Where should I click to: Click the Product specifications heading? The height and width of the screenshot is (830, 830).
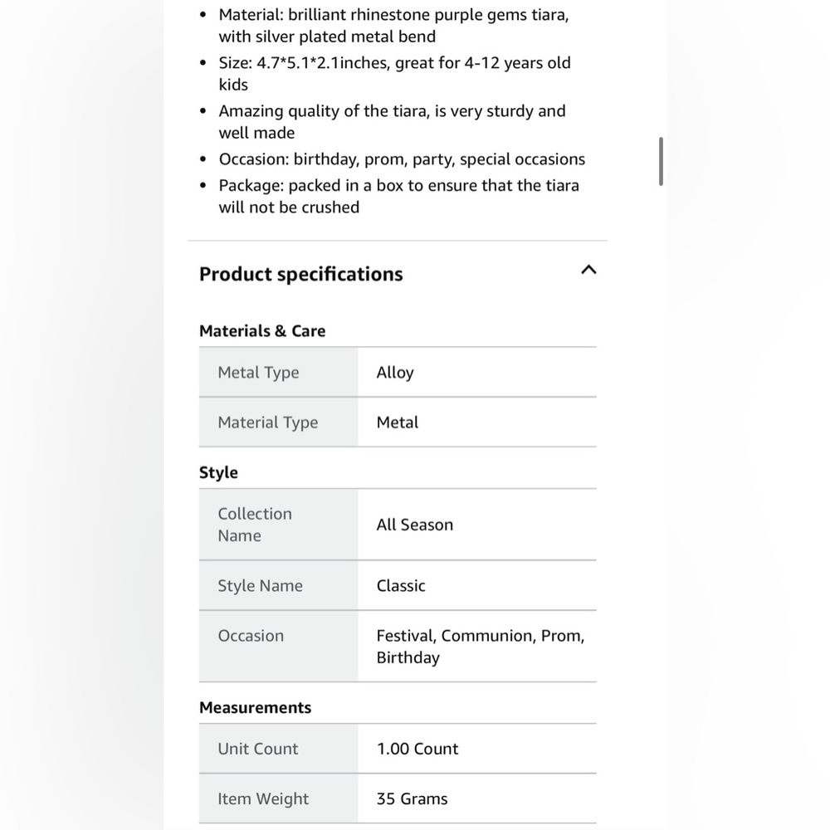(300, 274)
